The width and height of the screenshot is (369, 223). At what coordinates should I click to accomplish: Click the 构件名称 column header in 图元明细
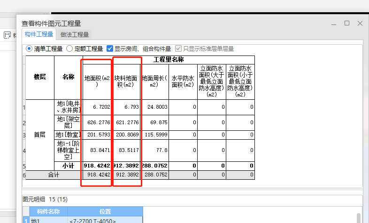(x=48, y=211)
